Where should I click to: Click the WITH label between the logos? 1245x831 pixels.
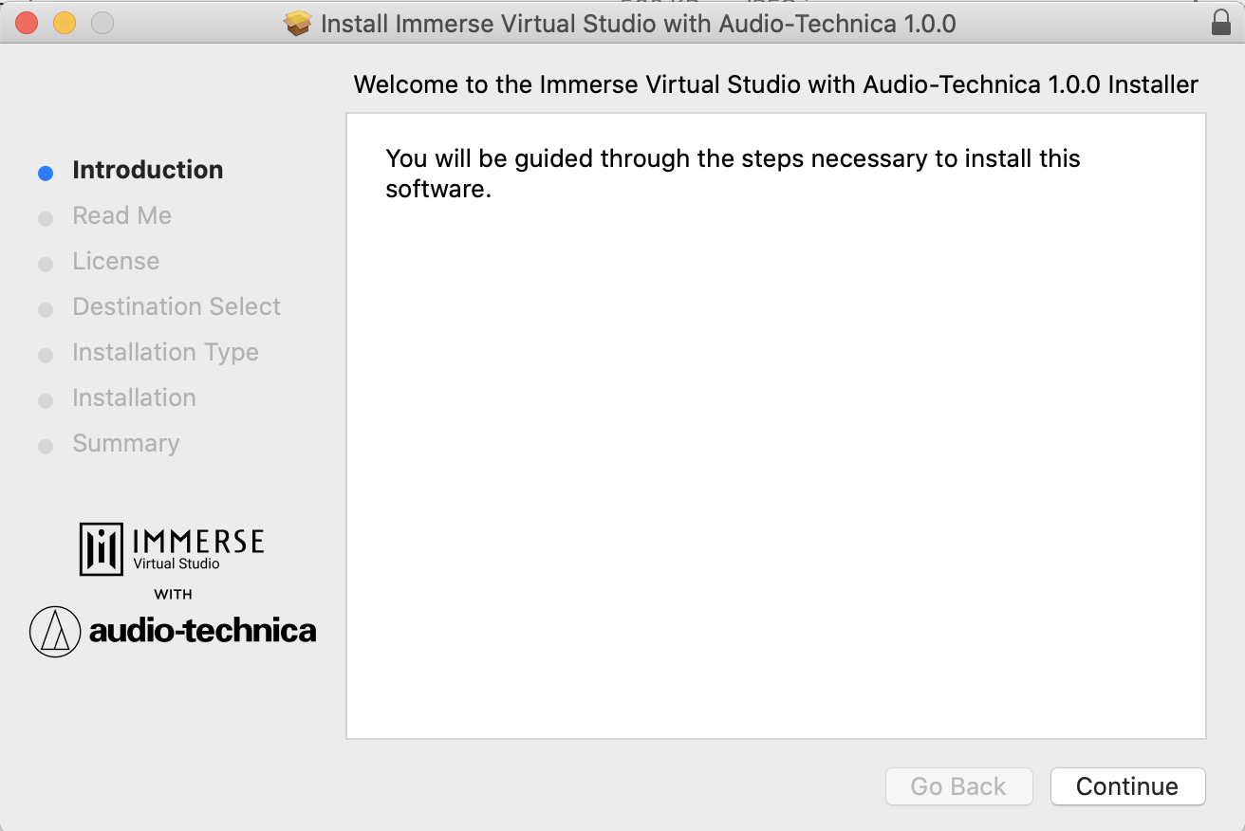[x=172, y=594]
